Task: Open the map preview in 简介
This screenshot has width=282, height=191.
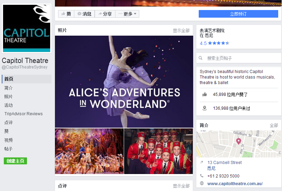Action: pyautogui.click(x=239, y=144)
